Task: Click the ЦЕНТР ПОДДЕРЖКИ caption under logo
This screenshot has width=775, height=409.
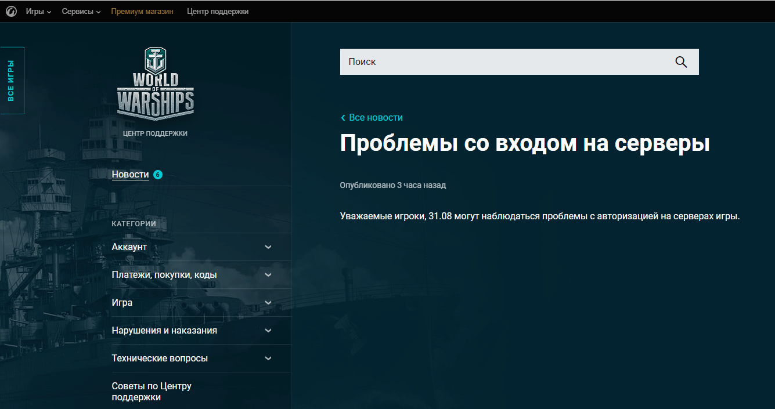Action: (155, 133)
